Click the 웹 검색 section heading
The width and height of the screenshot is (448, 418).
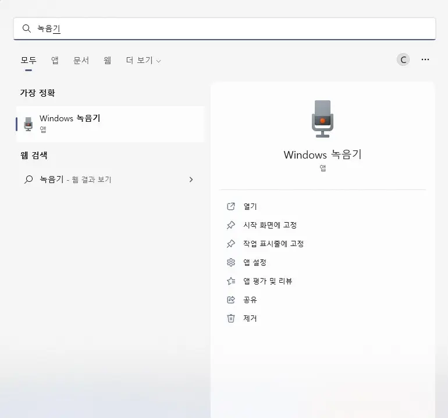tap(34, 155)
